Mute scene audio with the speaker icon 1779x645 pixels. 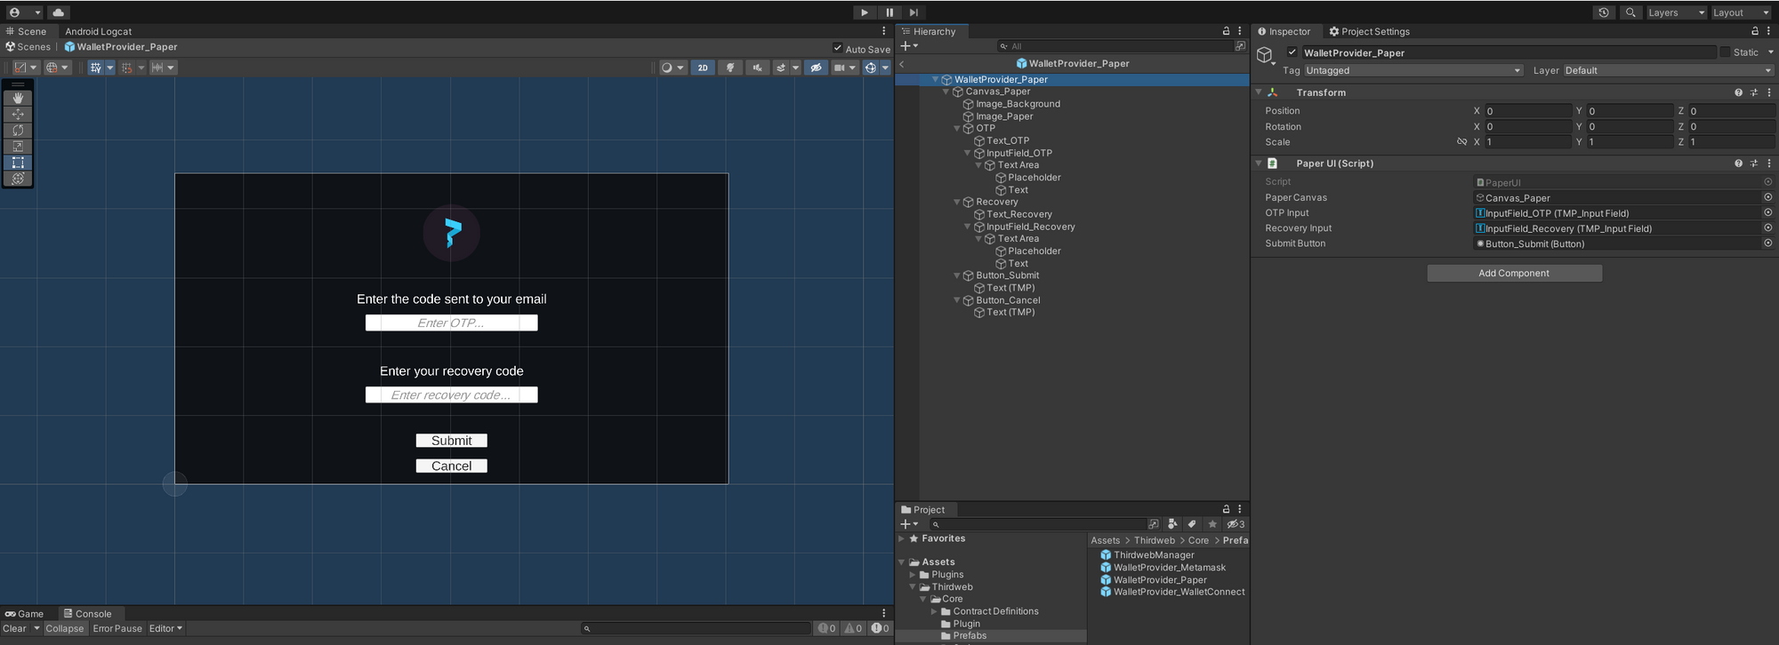click(x=757, y=68)
